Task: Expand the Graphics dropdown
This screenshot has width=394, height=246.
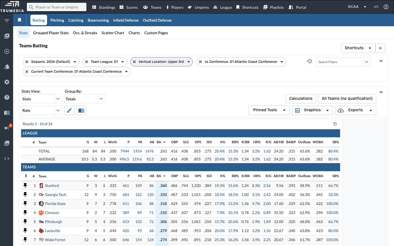Action: [x=312, y=110]
